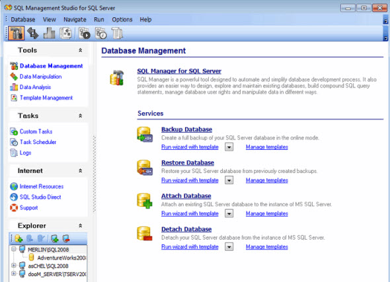Open the Options menu
This screenshot has width=390, height=282.
pos(122,20)
